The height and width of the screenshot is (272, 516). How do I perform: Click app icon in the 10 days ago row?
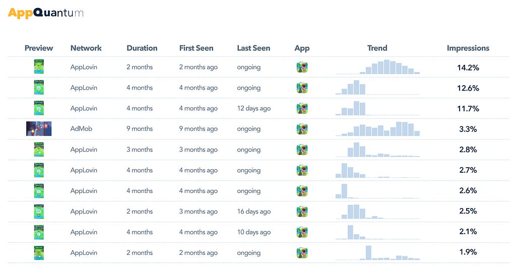pos(302,232)
